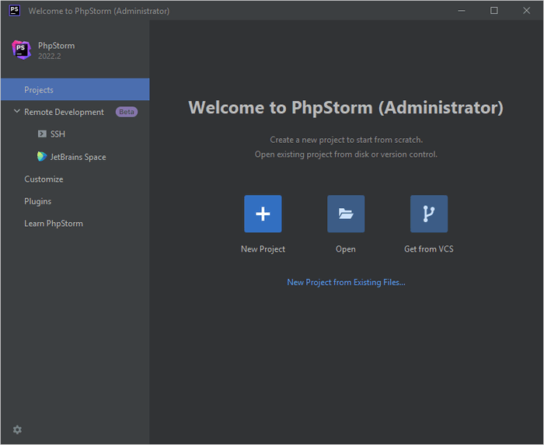
Task: Click the Get from VCS branch icon
Action: 429,214
